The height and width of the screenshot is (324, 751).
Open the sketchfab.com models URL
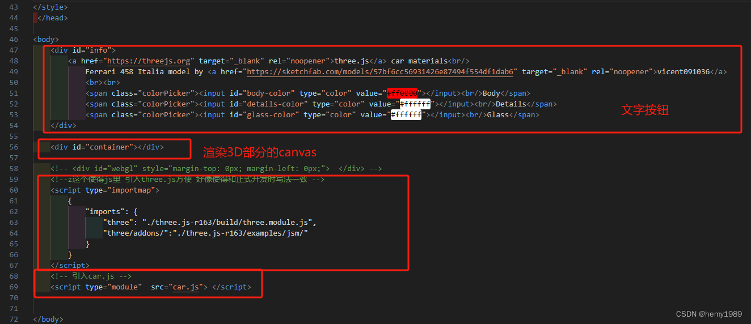380,71
